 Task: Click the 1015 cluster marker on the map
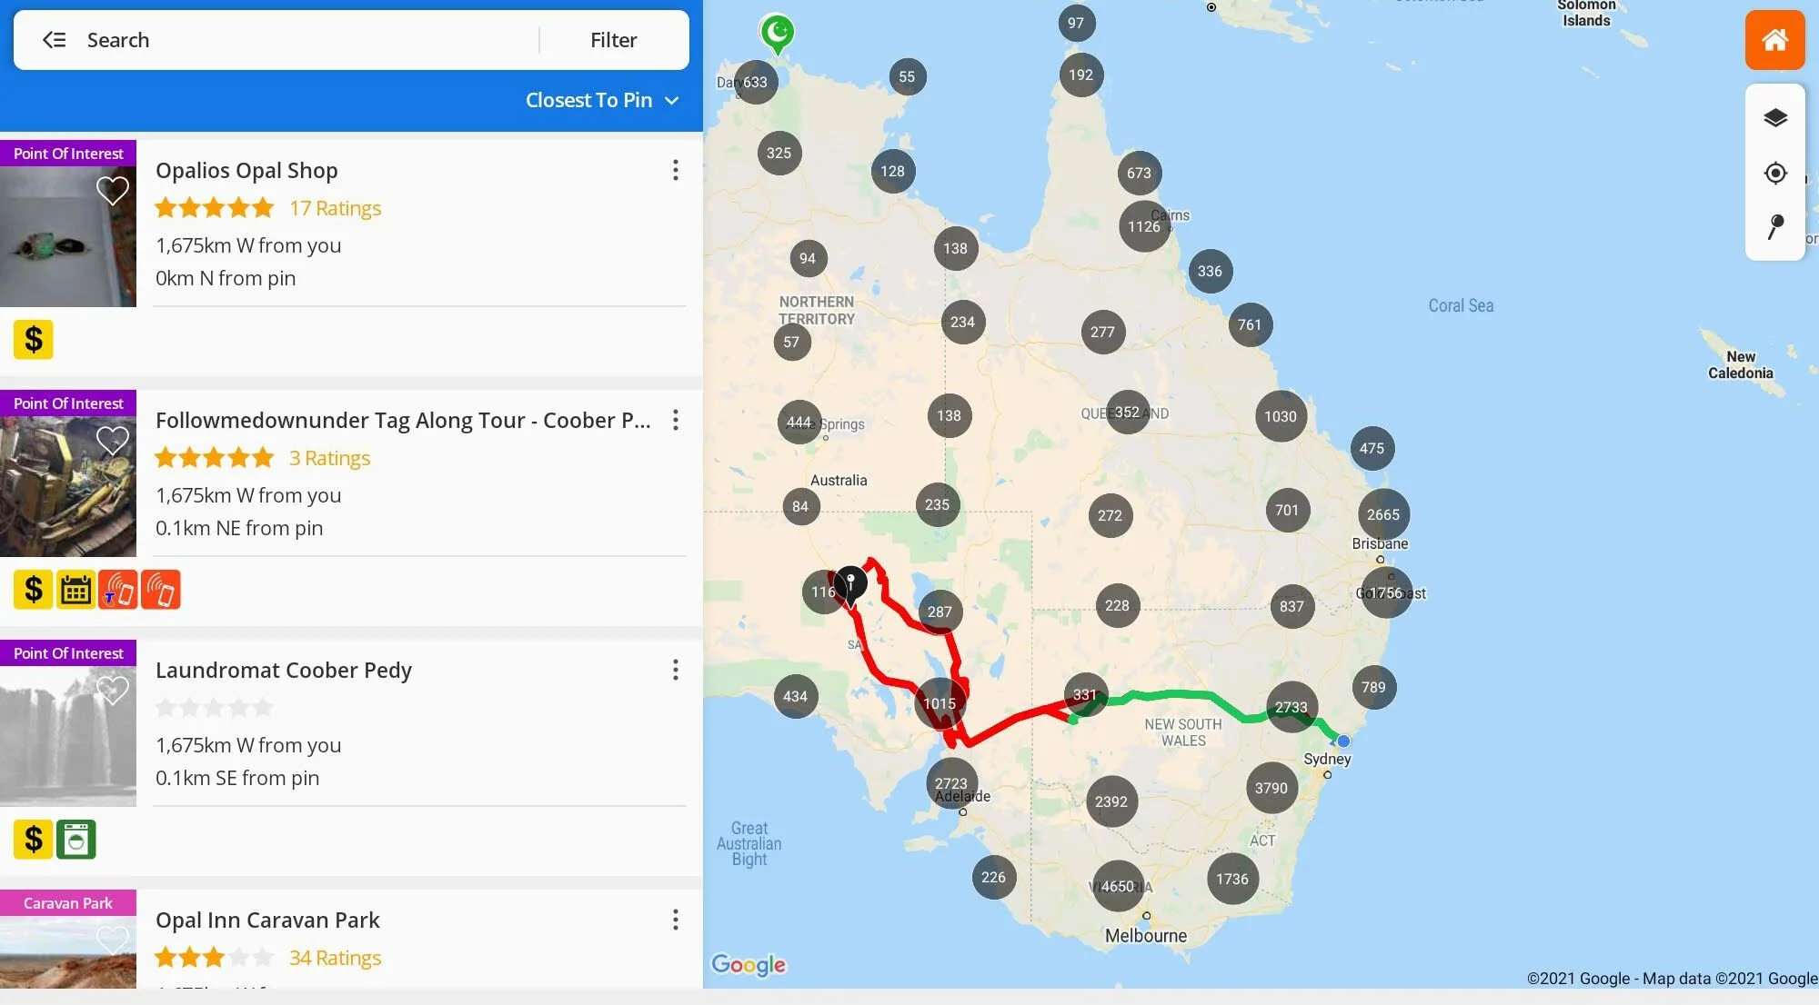click(x=940, y=703)
